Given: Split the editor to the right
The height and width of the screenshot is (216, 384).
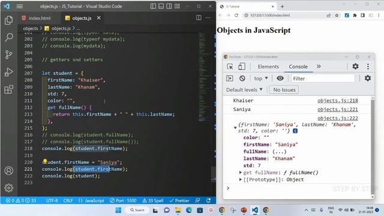Looking at the screenshot, I should coord(199,17).
